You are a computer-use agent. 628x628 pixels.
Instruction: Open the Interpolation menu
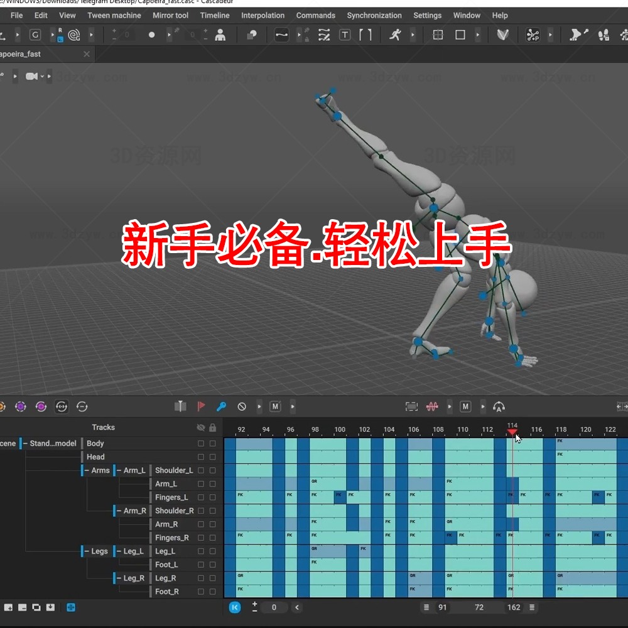[263, 15]
